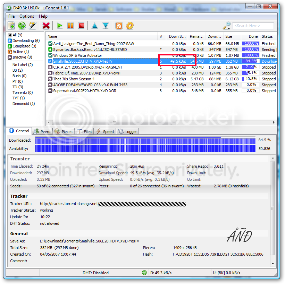The height and width of the screenshot is (284, 285).
Task: Switch to the Files tab
Action: pyautogui.click(x=84, y=132)
